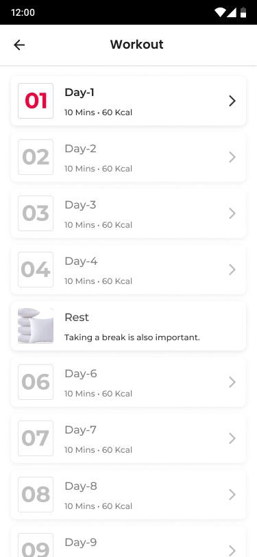Tap the back arrow icon
257x557 pixels.
coord(19,45)
